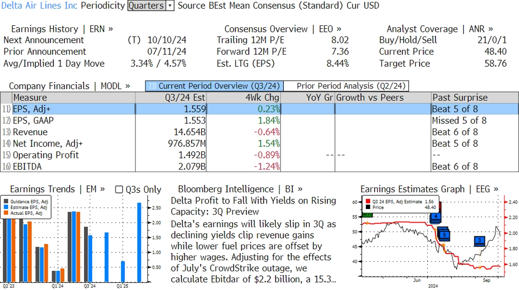Select the Operating Profit row

coord(259,155)
